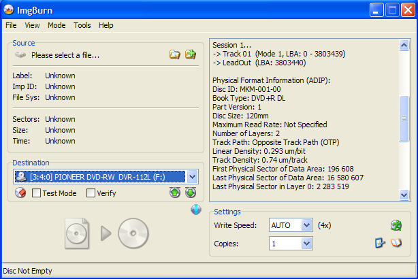Click the Browse for folder with plus icon
The height and width of the screenshot is (279, 418).
coord(191,54)
